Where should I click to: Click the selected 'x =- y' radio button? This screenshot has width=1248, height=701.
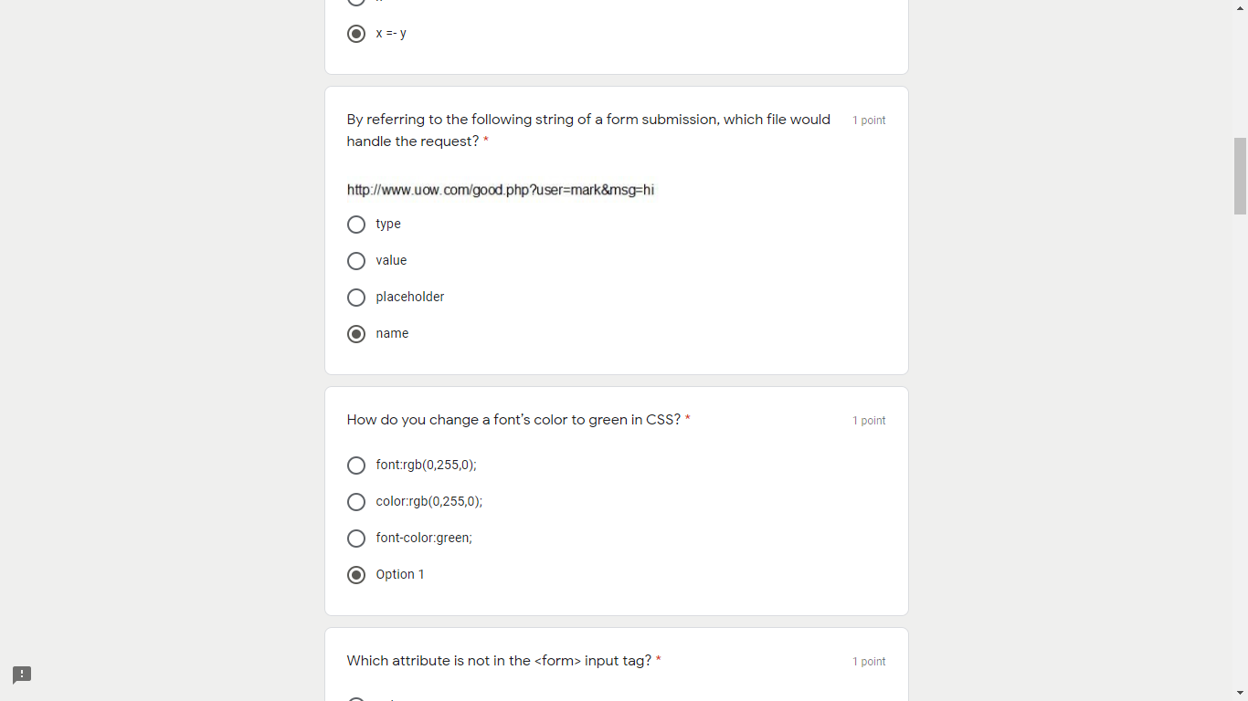click(356, 33)
